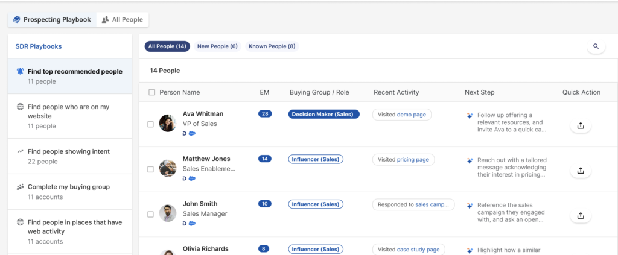Click Matthew Jones's quick action share icon
618x255 pixels.
tap(581, 171)
